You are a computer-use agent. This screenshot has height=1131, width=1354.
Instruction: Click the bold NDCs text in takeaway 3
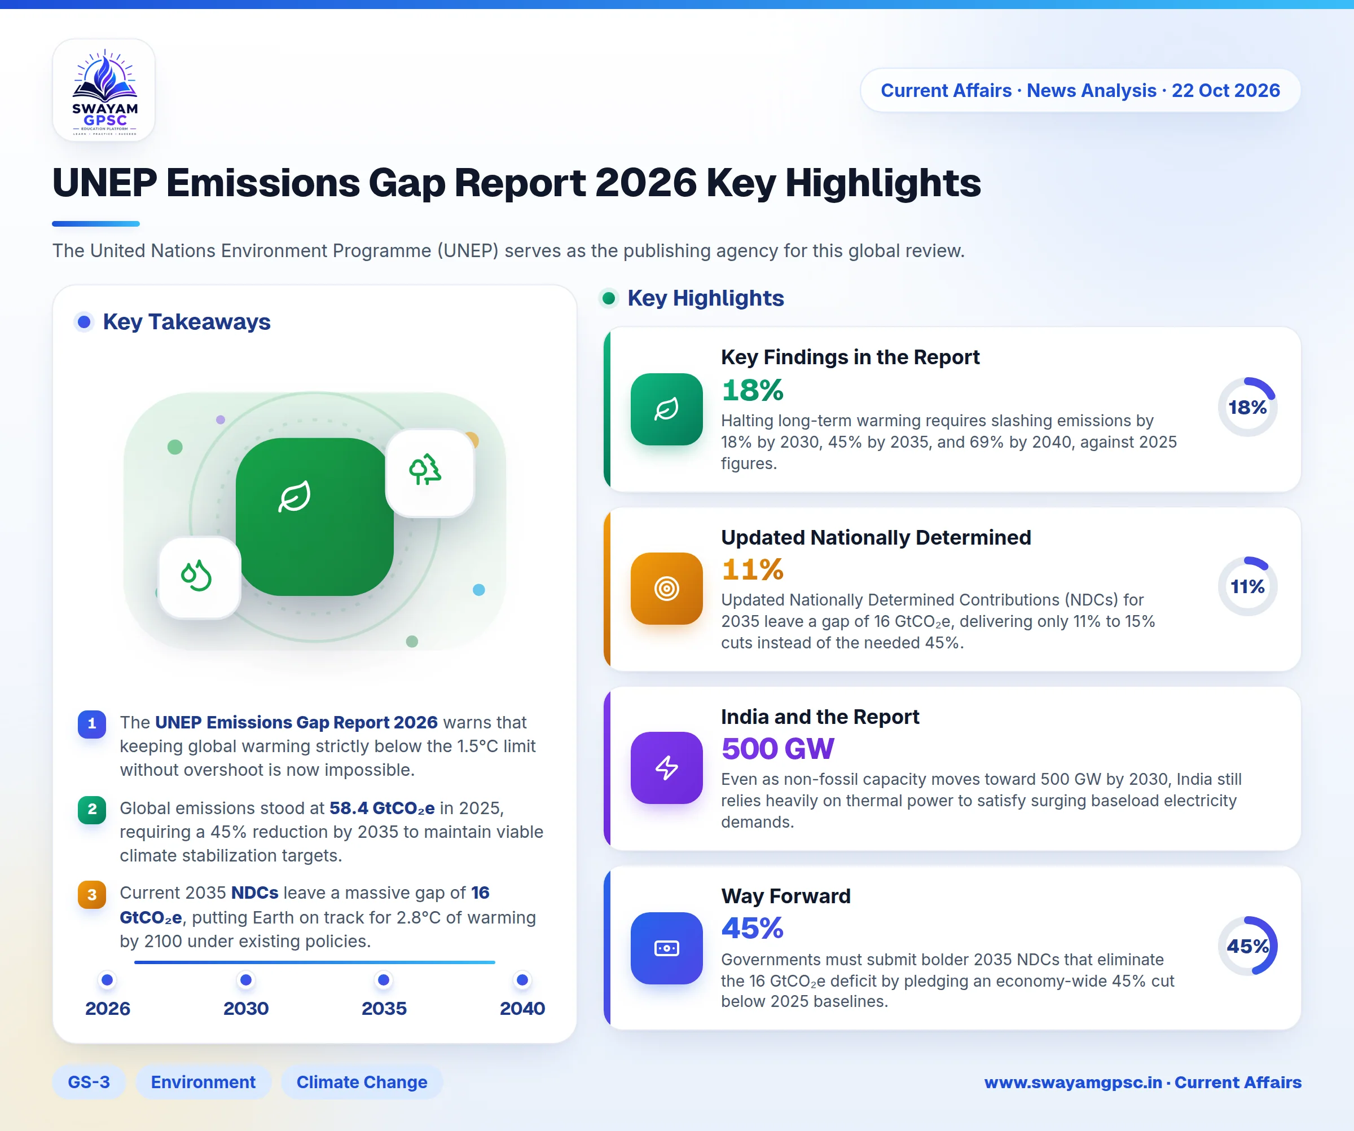coord(254,893)
